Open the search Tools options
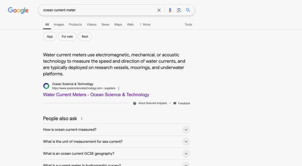 (188, 25)
